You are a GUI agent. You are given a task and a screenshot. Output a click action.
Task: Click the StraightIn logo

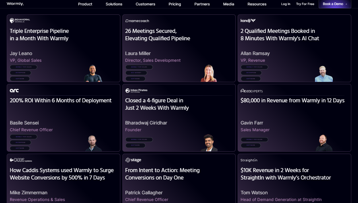249,160
